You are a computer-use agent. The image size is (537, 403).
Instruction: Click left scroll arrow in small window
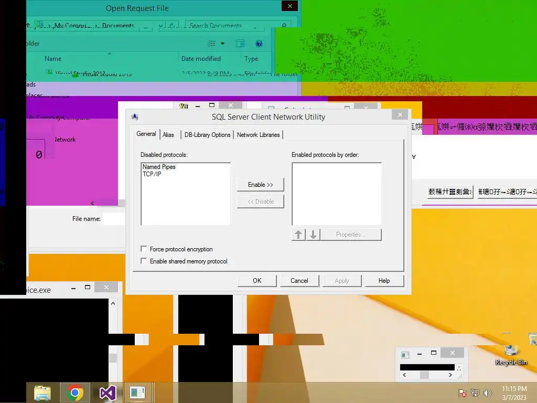pyautogui.click(x=404, y=375)
